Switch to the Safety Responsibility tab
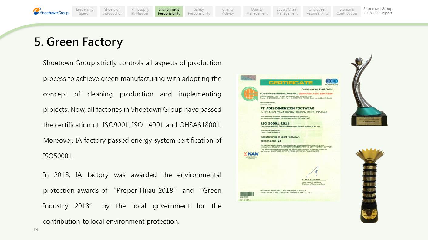This screenshot has width=428, height=240. [x=199, y=12]
